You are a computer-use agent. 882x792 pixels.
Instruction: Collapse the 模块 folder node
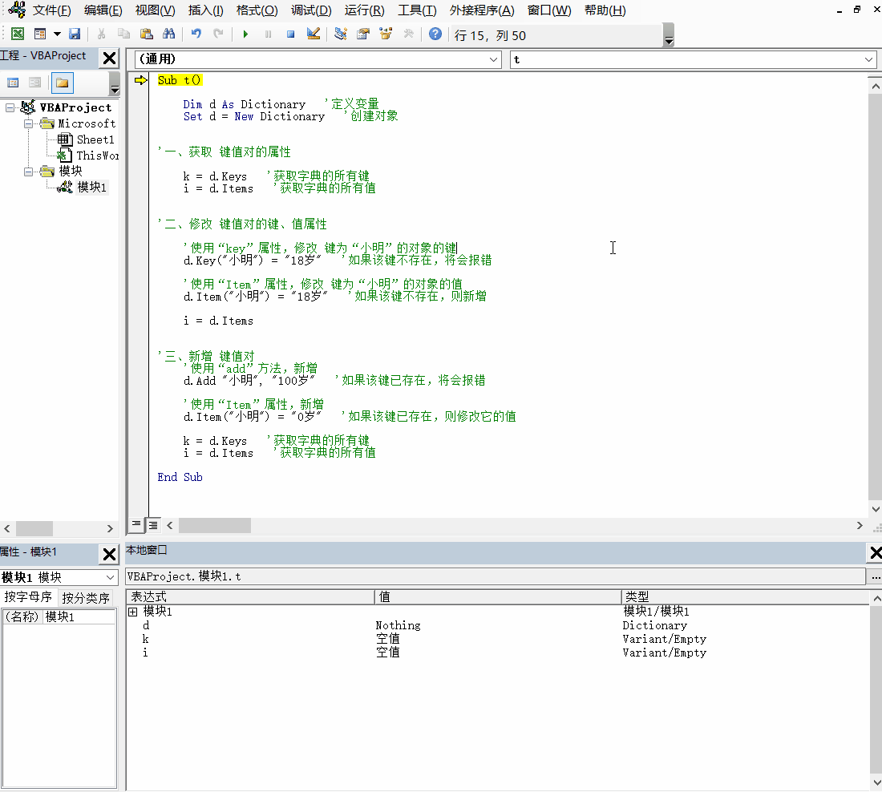[28, 171]
